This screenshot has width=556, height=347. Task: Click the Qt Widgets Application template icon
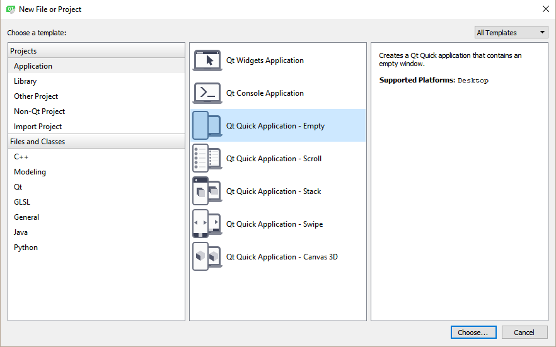(207, 60)
